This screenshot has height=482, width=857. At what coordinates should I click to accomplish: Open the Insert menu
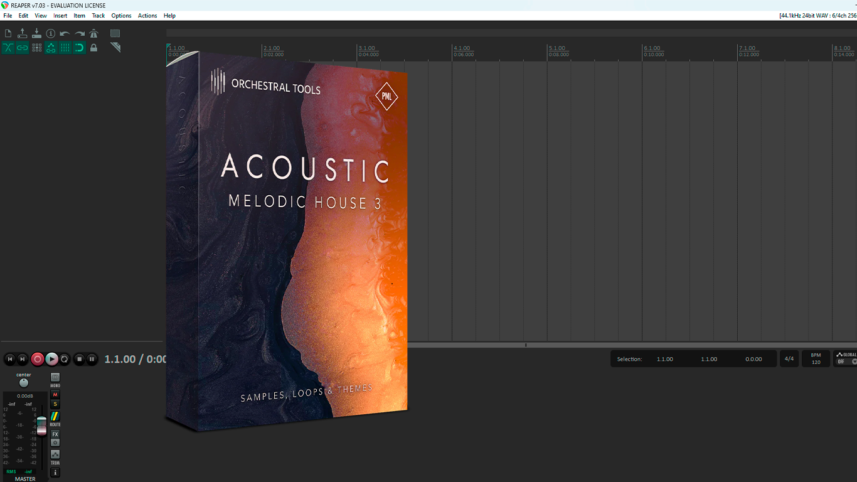point(60,16)
